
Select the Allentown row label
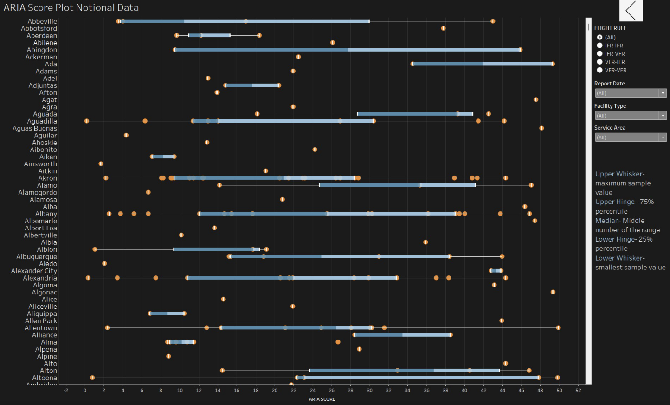point(41,328)
